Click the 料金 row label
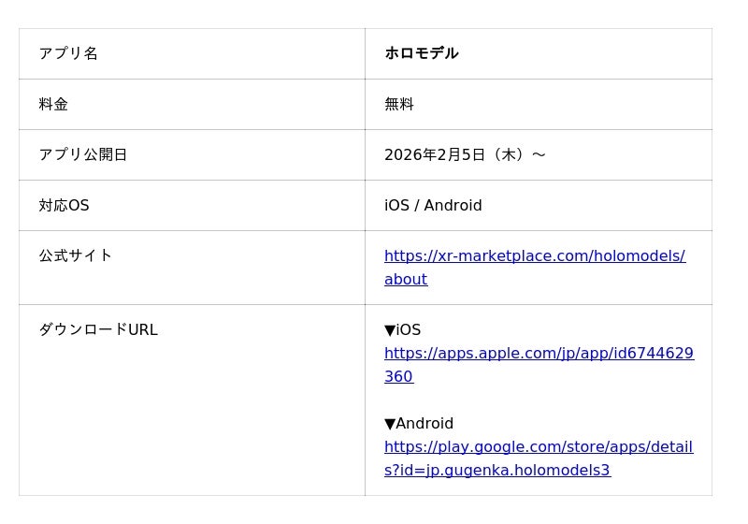Image resolution: width=748 pixels, height=524 pixels. 53,104
